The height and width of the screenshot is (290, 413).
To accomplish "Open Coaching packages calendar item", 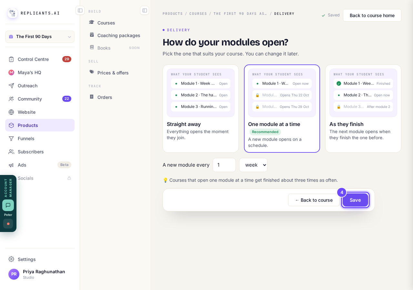I will (x=115, y=35).
